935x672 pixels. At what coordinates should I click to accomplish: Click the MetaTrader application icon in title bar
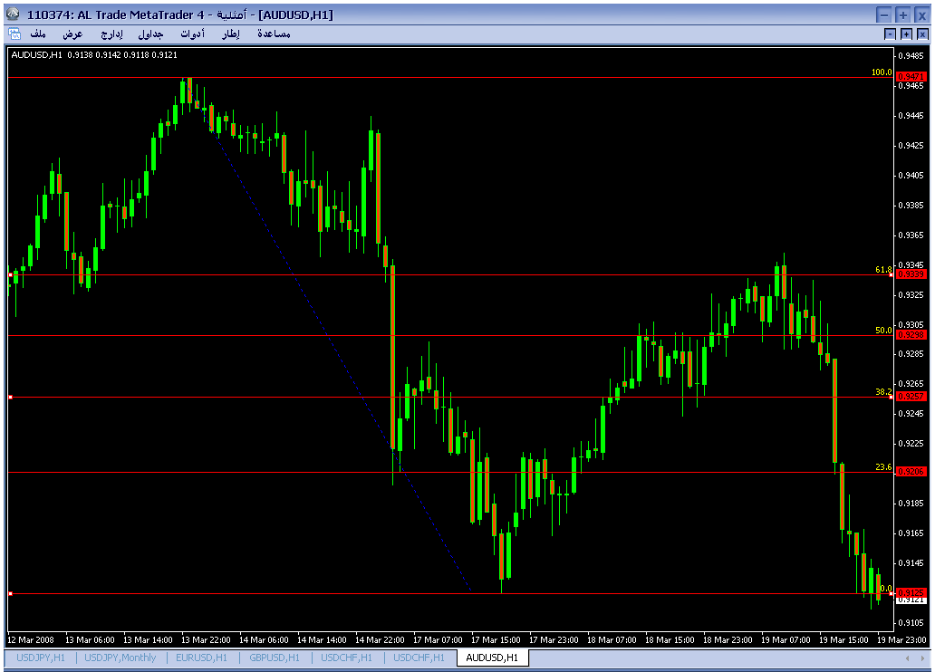[x=13, y=14]
